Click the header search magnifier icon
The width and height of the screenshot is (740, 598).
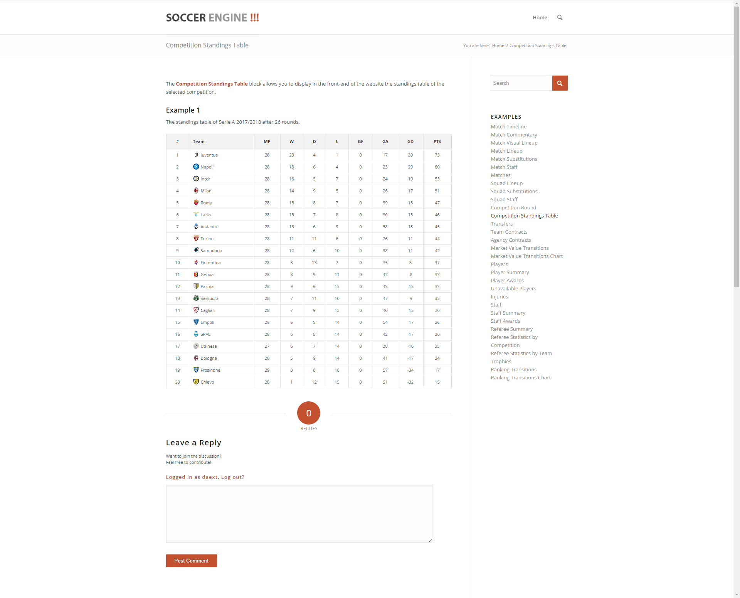tap(560, 17)
